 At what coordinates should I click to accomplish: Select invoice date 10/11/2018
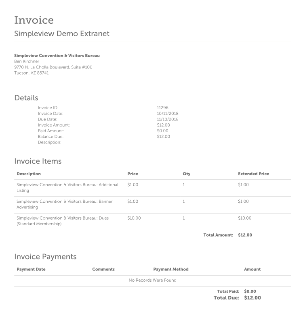pos(168,113)
